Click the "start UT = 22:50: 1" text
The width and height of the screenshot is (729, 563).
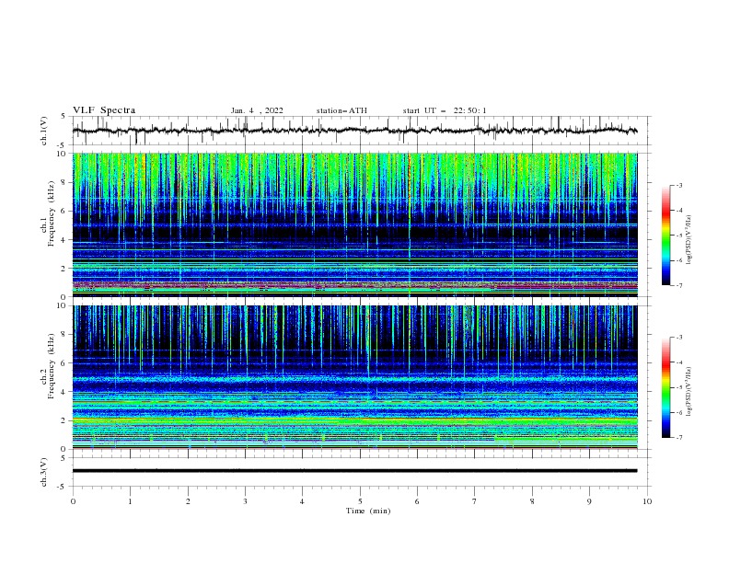click(445, 110)
